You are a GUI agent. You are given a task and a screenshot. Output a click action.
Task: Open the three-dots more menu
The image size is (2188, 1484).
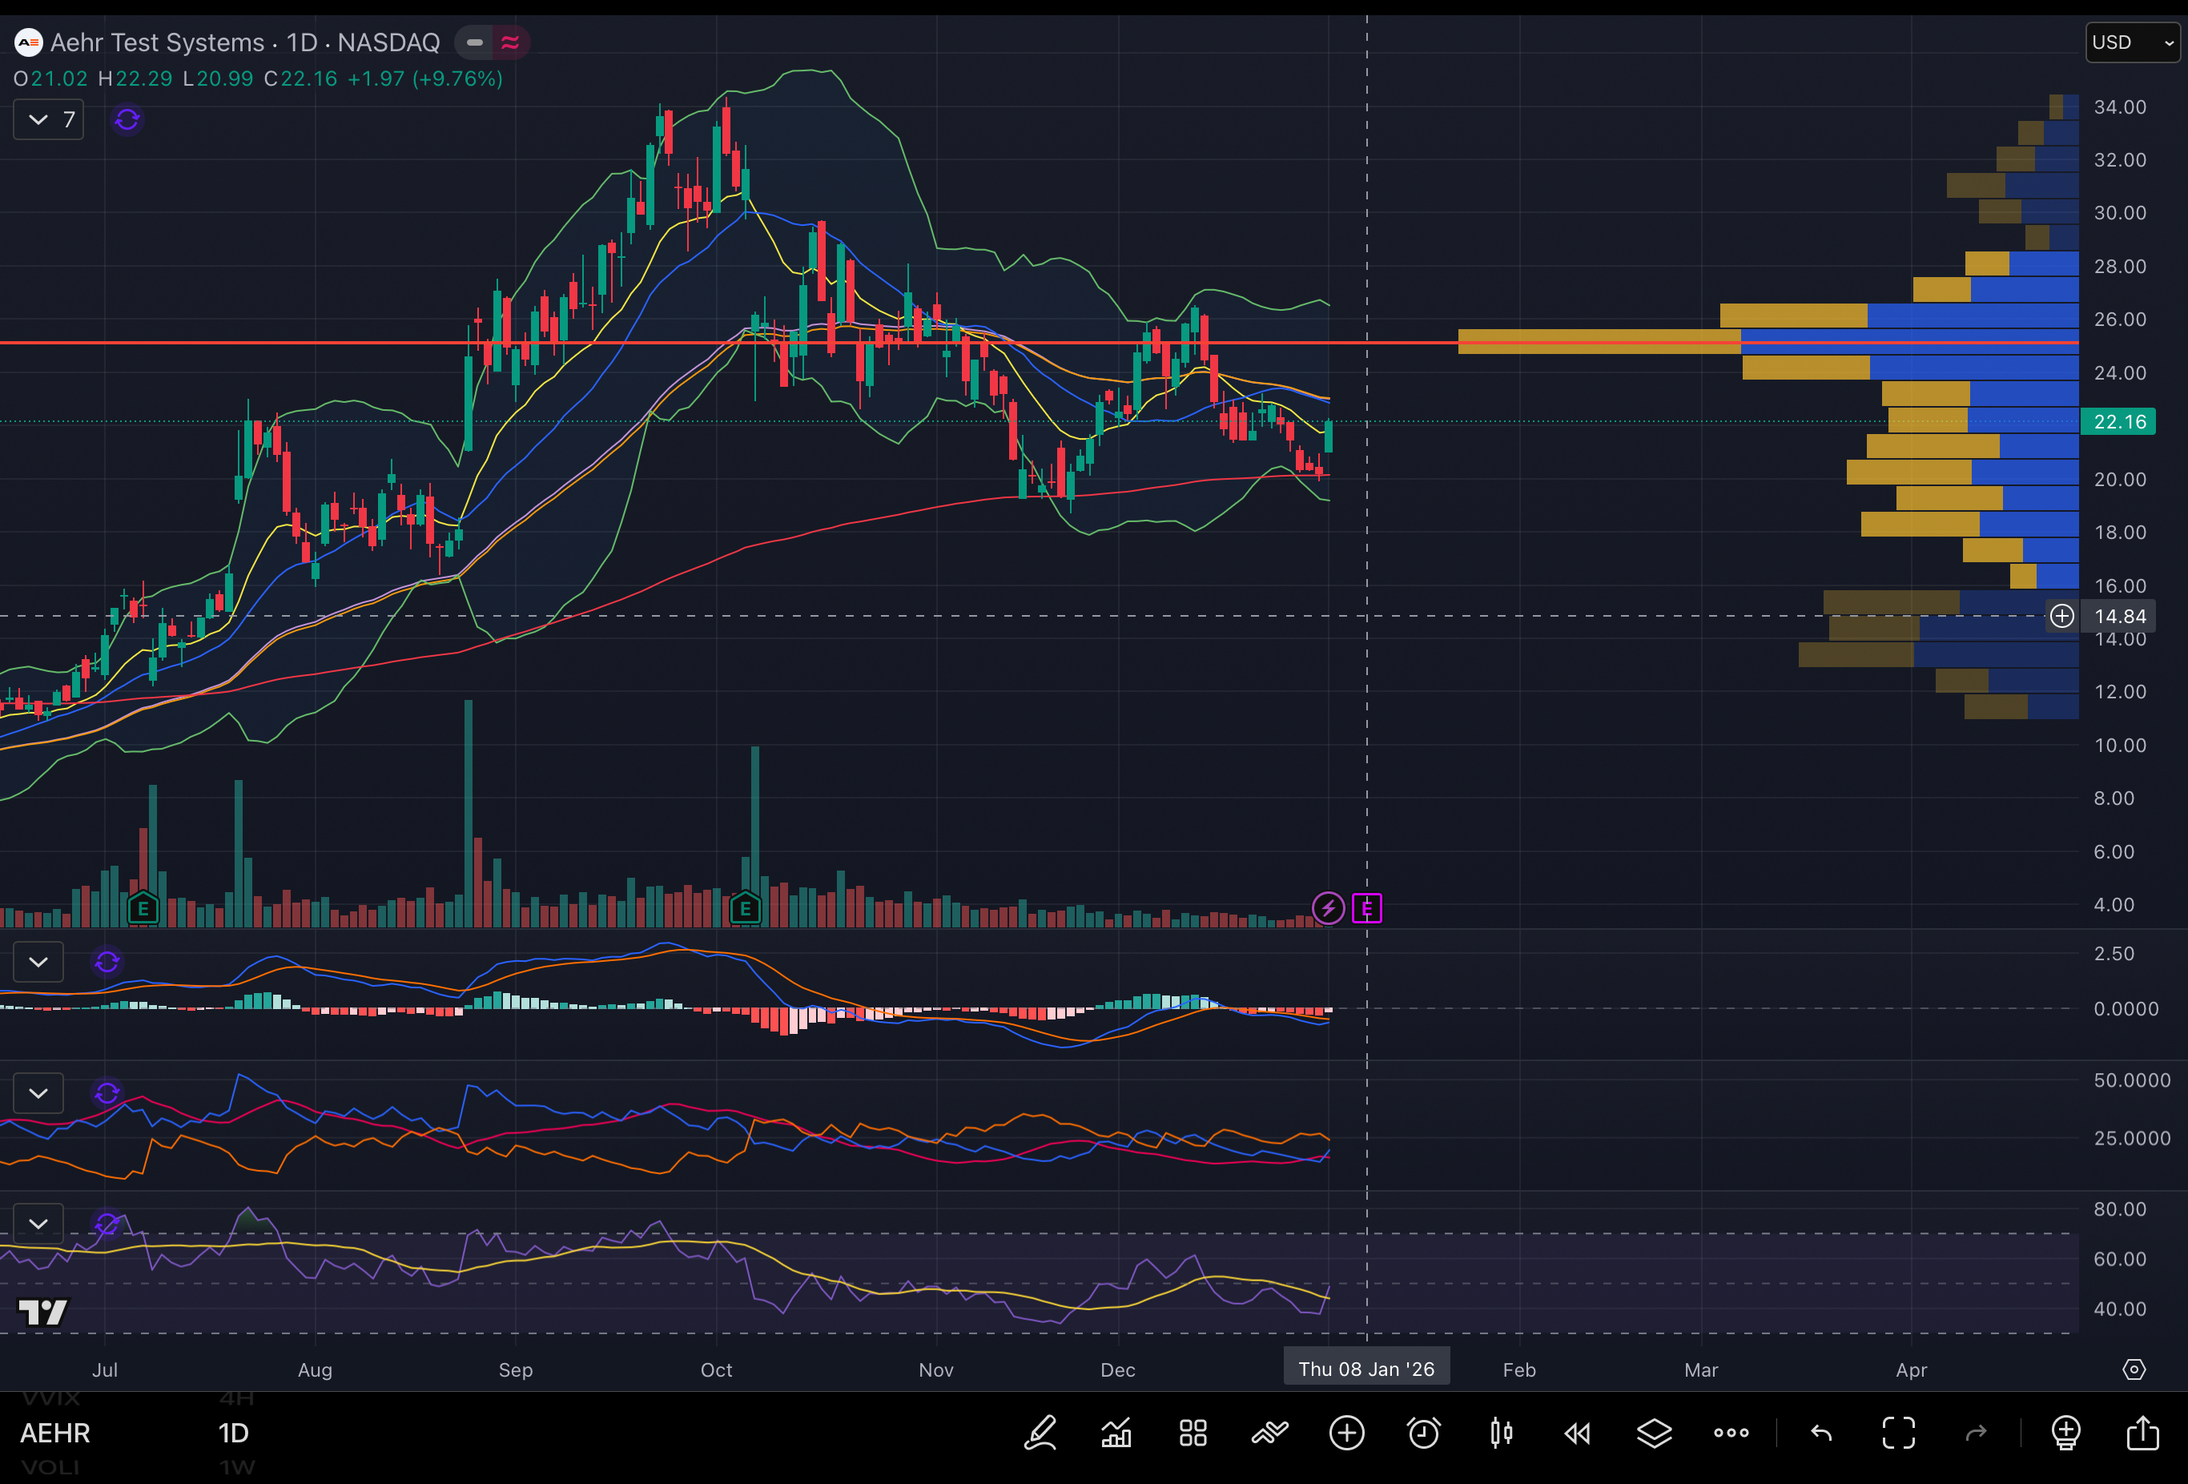click(x=1731, y=1432)
